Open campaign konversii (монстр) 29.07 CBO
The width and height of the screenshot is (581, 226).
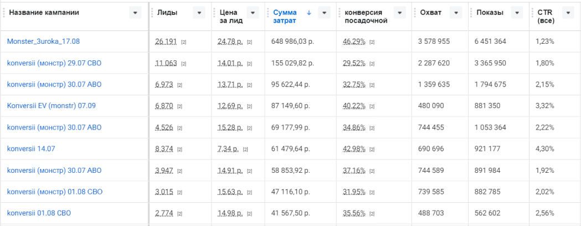54,63
